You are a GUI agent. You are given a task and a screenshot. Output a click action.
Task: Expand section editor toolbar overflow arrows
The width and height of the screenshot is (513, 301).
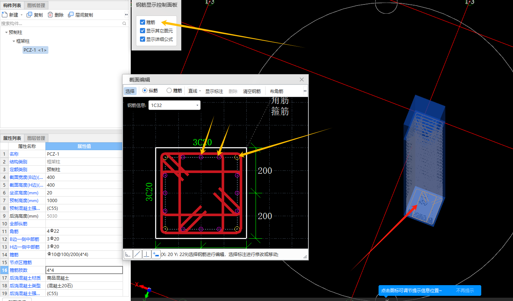(x=305, y=91)
